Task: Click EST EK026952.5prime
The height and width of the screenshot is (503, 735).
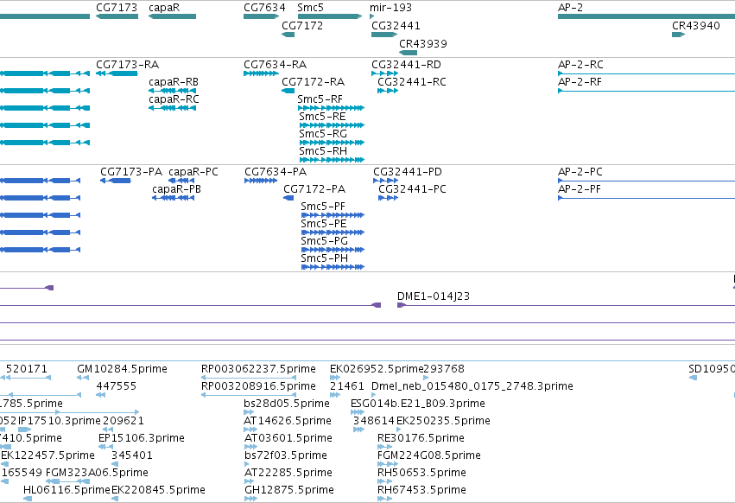Action: [x=335, y=378]
